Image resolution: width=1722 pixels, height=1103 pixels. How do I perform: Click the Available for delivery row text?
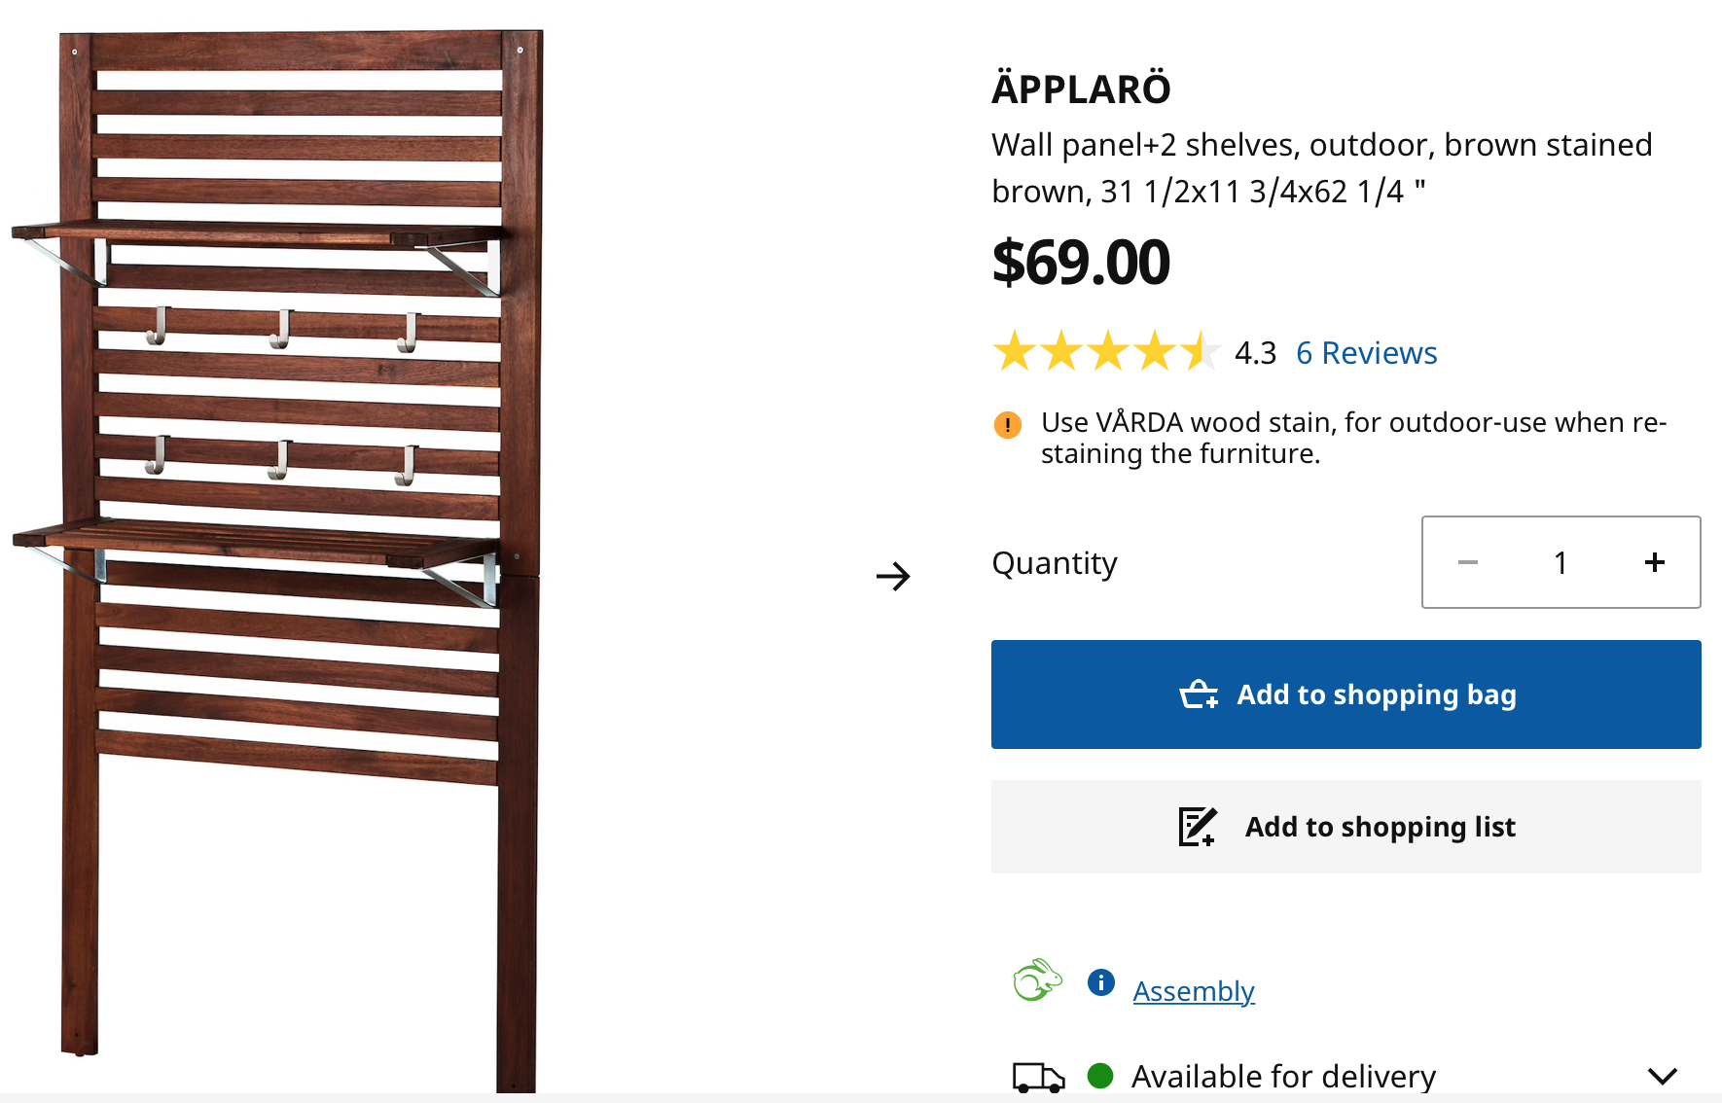pos(1283,1077)
